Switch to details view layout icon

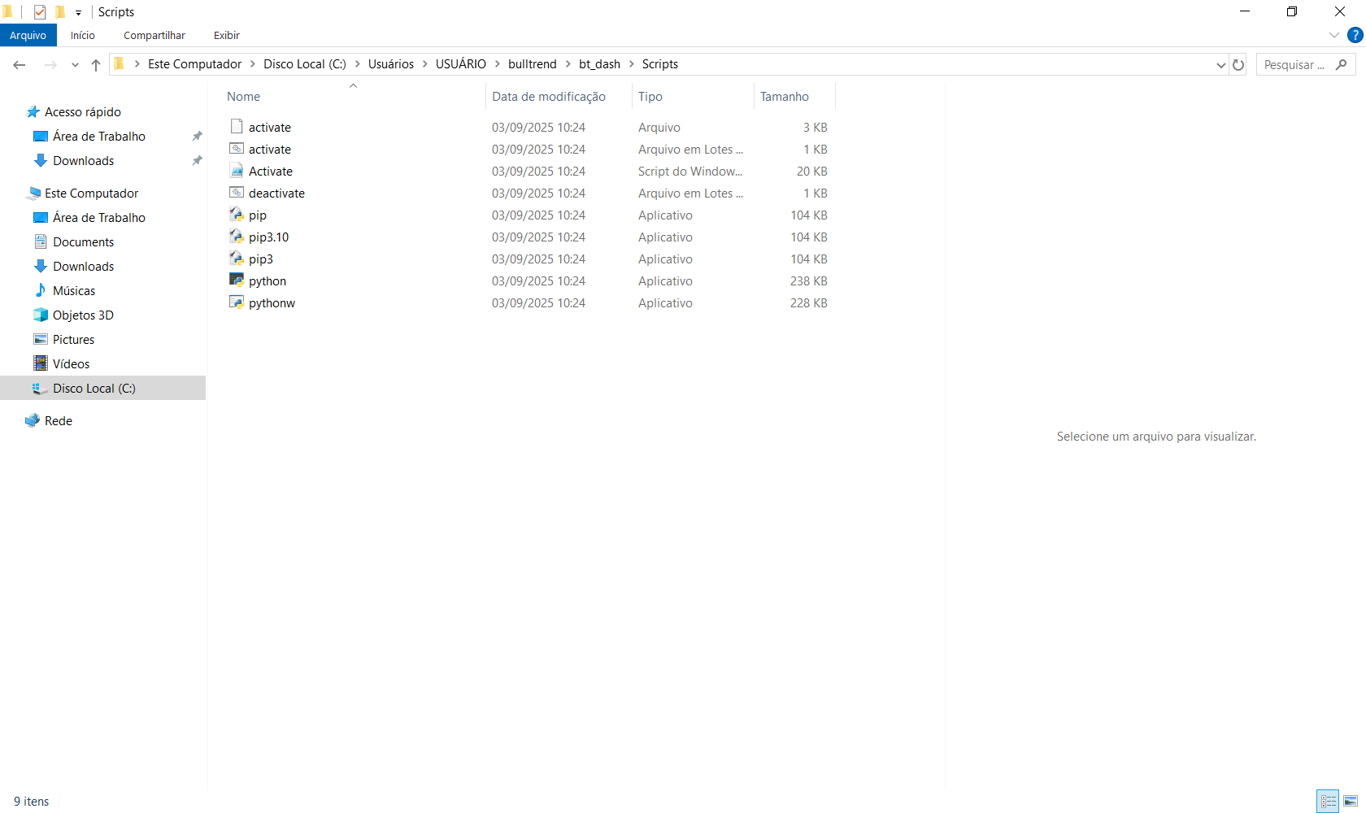(x=1329, y=802)
